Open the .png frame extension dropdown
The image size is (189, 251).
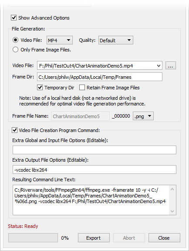click(143, 116)
